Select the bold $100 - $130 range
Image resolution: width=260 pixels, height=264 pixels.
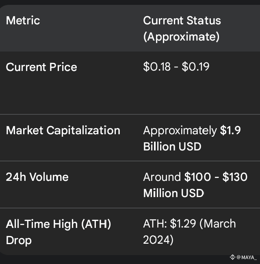[216, 177]
